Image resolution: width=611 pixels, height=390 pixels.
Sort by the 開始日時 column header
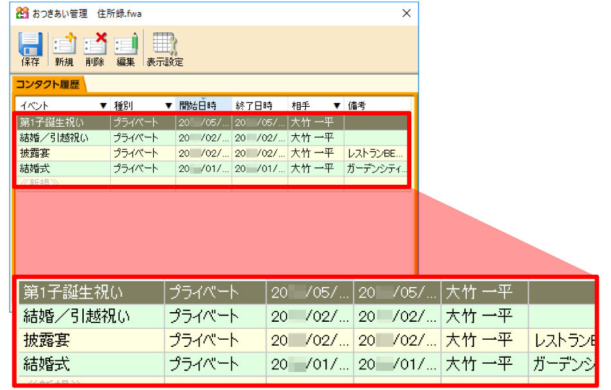(x=204, y=105)
